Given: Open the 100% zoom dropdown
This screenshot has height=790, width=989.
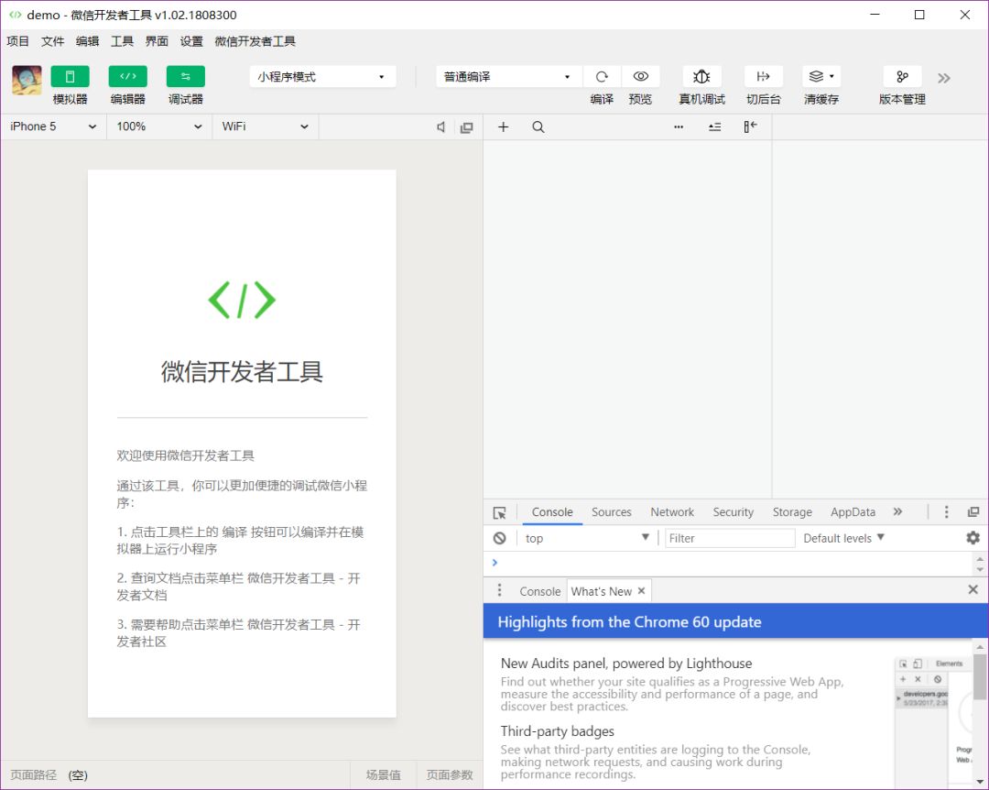Looking at the screenshot, I should [159, 126].
